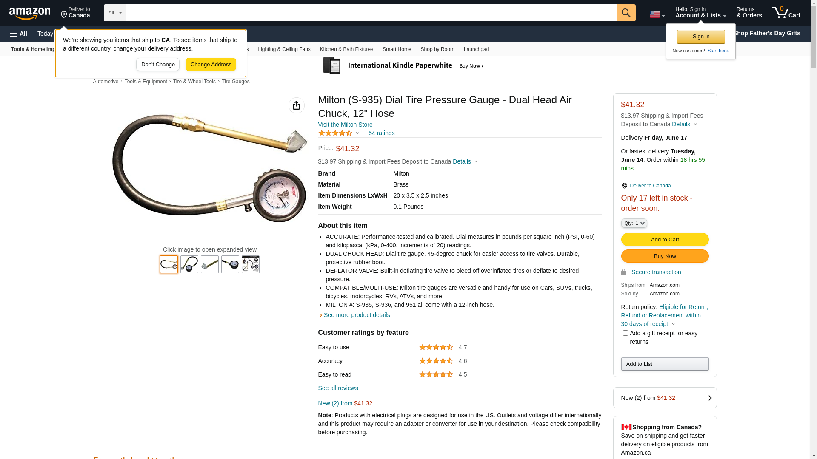817x459 pixels.
Task: Click Deliver to Canada location icon
Action: coord(624,186)
